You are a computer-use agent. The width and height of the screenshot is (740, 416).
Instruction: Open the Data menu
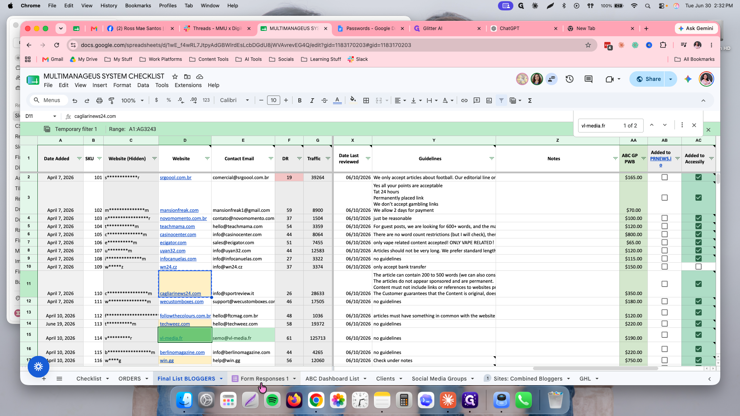pyautogui.click(x=143, y=85)
